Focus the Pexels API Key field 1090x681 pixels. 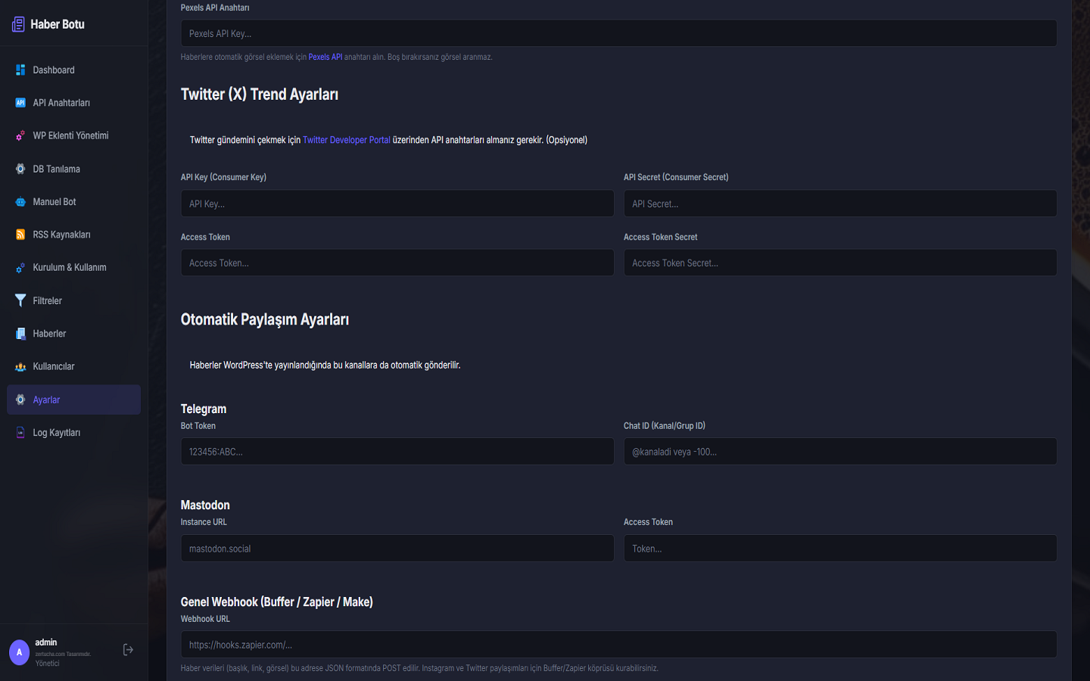pyautogui.click(x=618, y=33)
